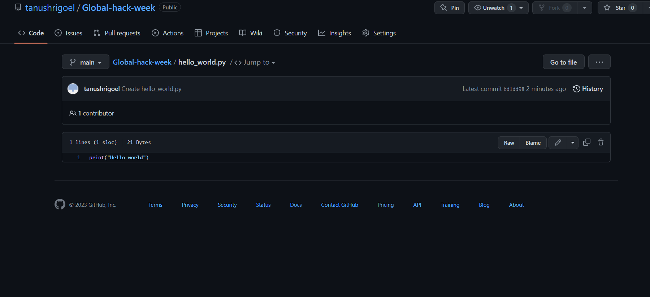Open footer Training link
Screen dimensions: 650x297
450,205
